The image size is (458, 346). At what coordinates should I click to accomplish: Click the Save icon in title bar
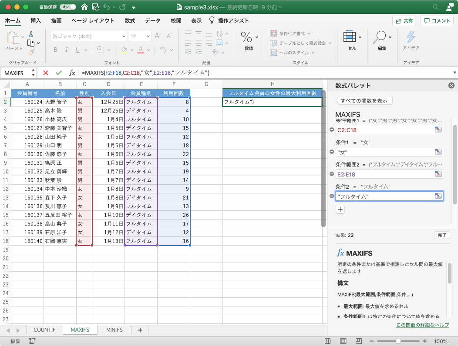[x=95, y=7]
